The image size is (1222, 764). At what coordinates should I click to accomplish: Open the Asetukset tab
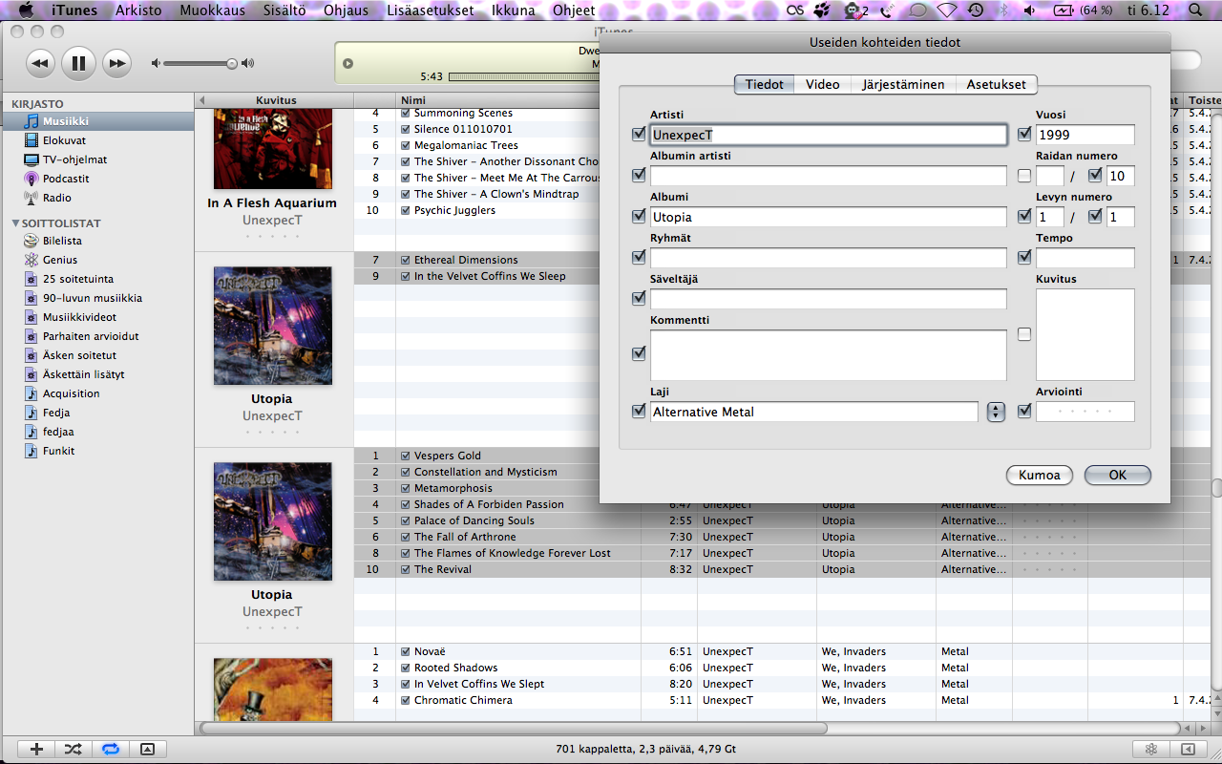[996, 84]
